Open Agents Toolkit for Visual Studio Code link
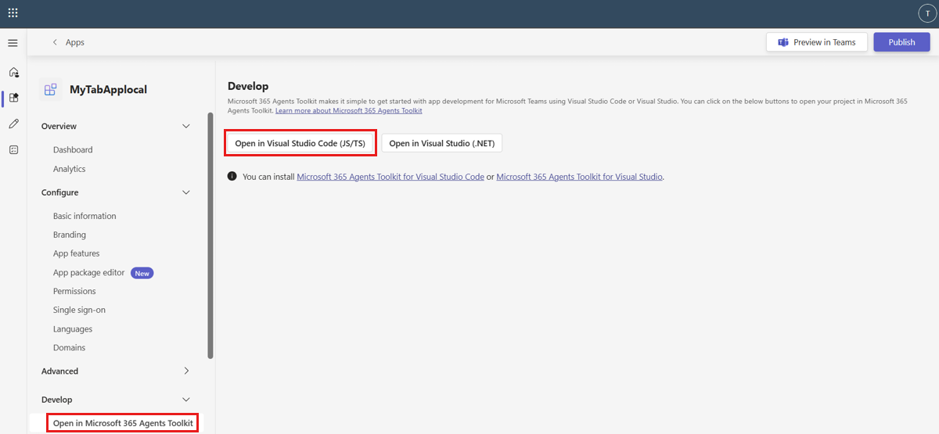939x434 pixels. 390,177
